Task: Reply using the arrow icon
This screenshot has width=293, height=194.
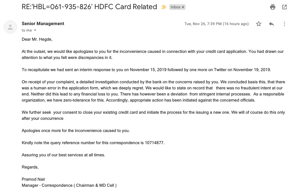Action: (271, 24)
